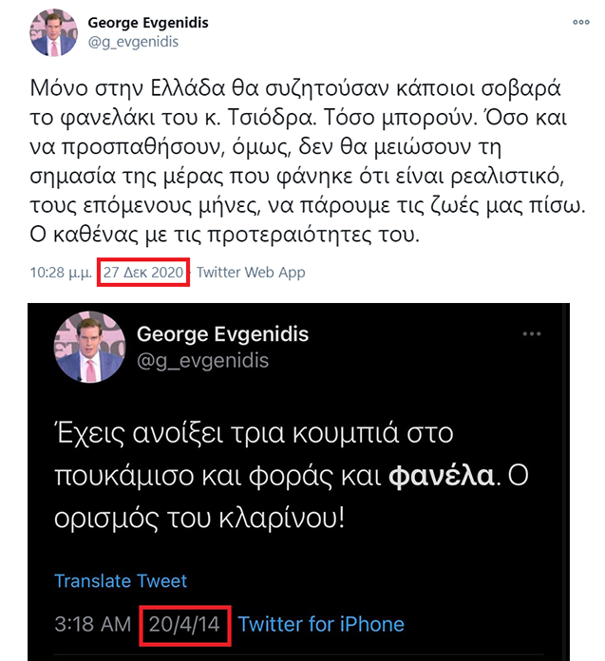
Task: Click the @g_evgenidis handle in the dark tweet
Action: coord(203,361)
